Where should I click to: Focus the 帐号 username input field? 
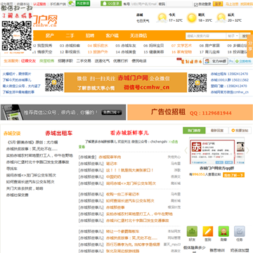pyautogui.click(x=143, y=4)
